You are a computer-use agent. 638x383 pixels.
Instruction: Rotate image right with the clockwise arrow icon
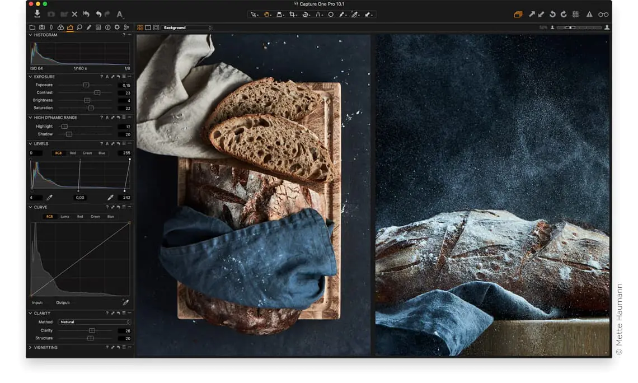tap(564, 15)
